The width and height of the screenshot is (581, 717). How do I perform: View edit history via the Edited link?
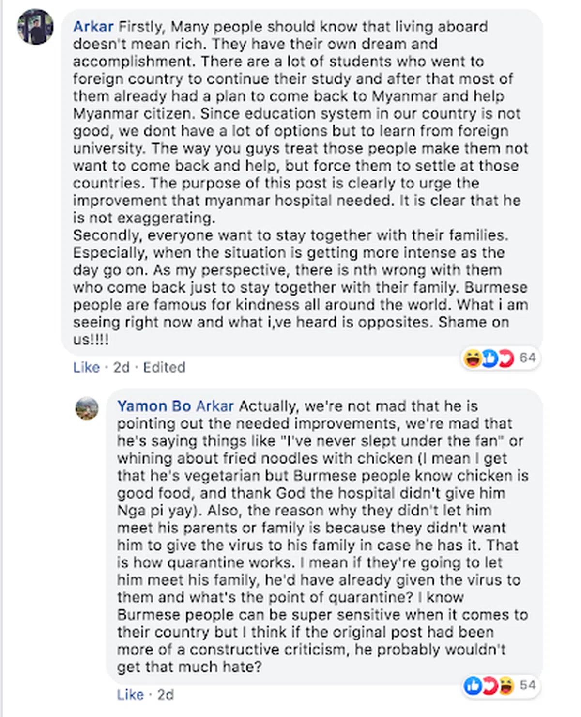[x=164, y=367]
